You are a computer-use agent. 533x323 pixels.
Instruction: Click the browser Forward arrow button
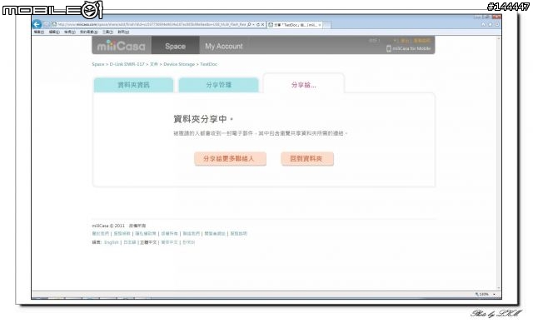47,24
